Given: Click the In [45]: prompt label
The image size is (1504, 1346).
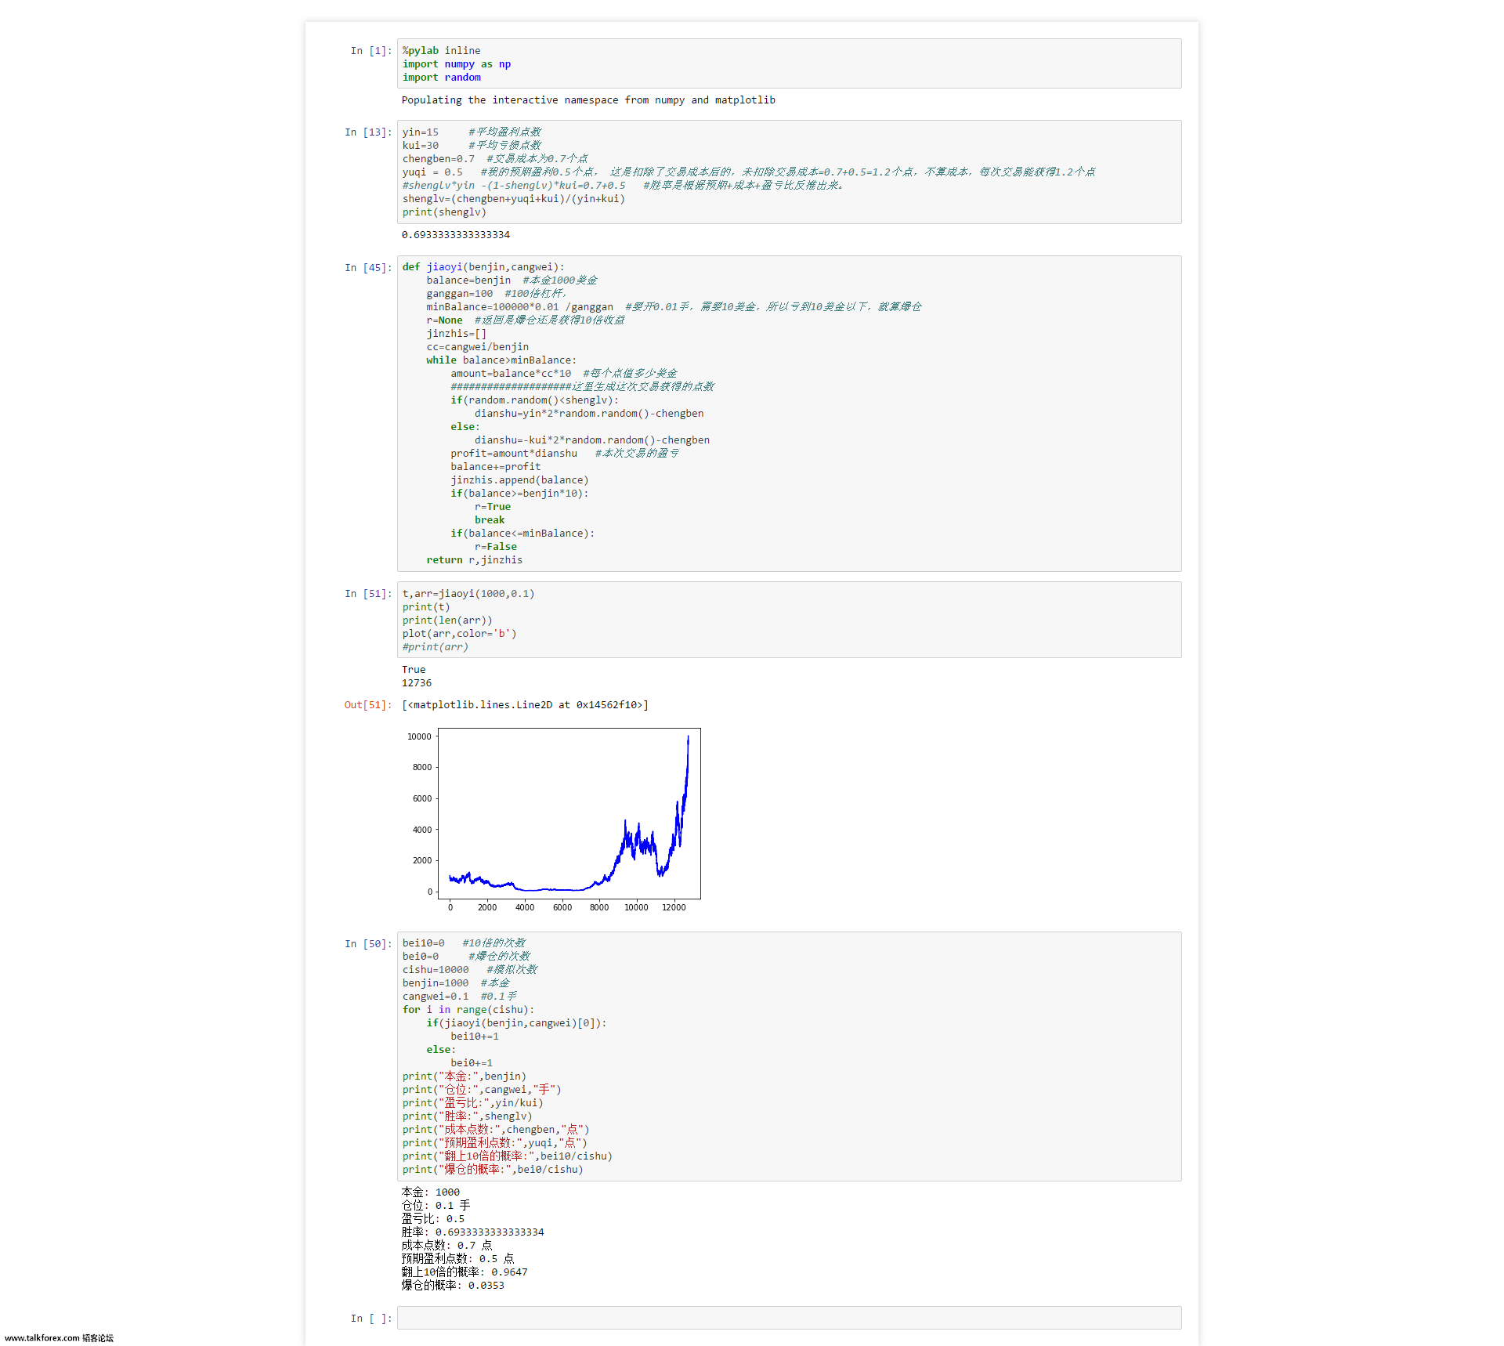Looking at the screenshot, I should (368, 268).
